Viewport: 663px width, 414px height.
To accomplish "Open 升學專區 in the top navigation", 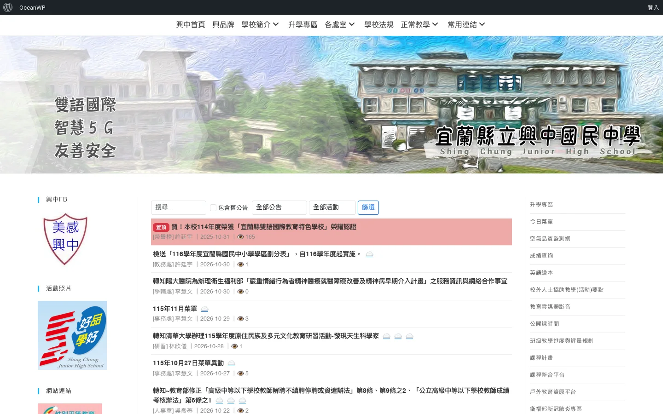I will coord(303,25).
